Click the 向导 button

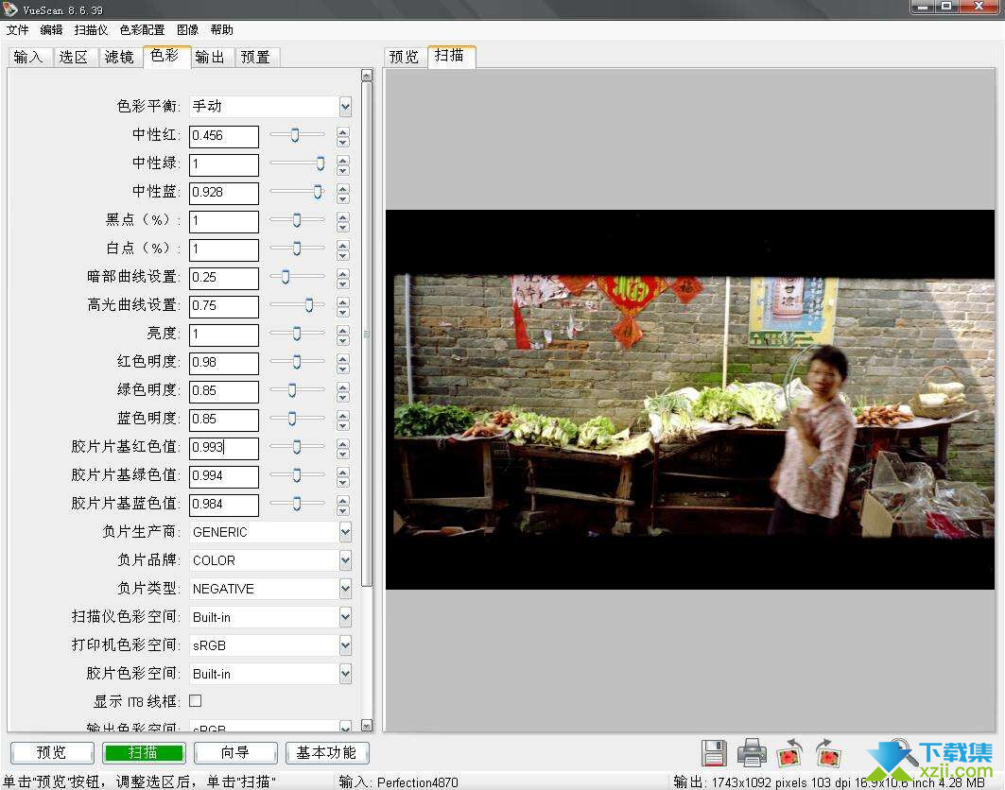pyautogui.click(x=235, y=752)
